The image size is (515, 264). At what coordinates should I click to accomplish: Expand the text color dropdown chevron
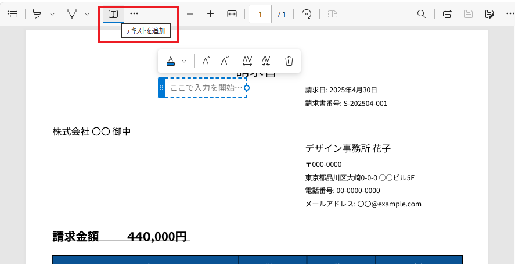(184, 61)
